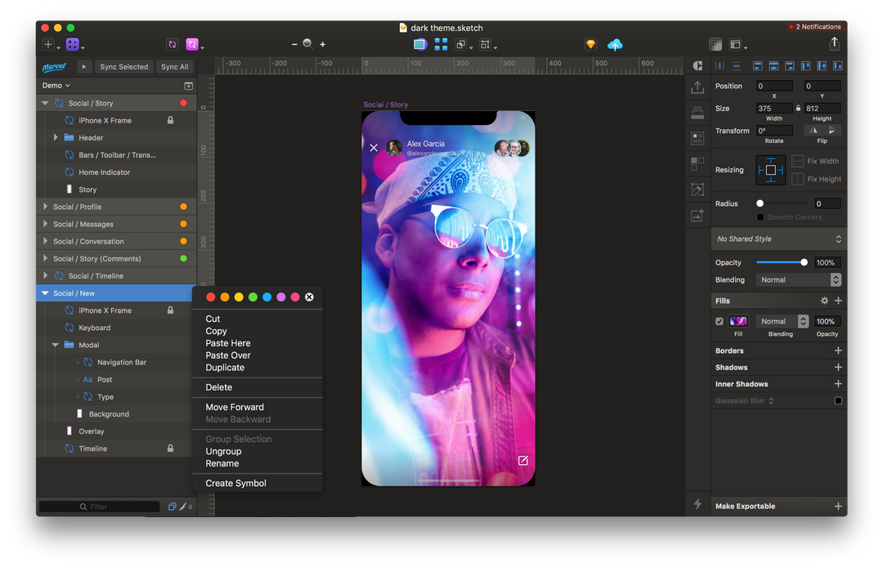Disable the Fill checkbox in Fills
Viewport: 883px width, 567px height.
click(x=719, y=322)
